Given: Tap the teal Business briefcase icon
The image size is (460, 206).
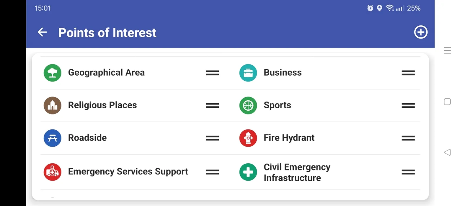Looking at the screenshot, I should (248, 73).
